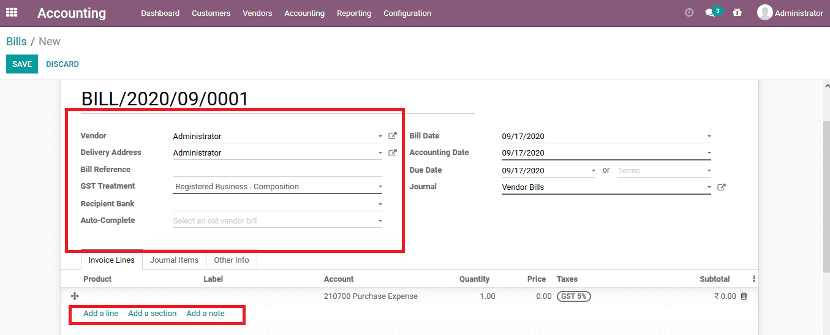Switch to the Journal Items tab
This screenshot has width=830, height=335.
(x=175, y=260)
